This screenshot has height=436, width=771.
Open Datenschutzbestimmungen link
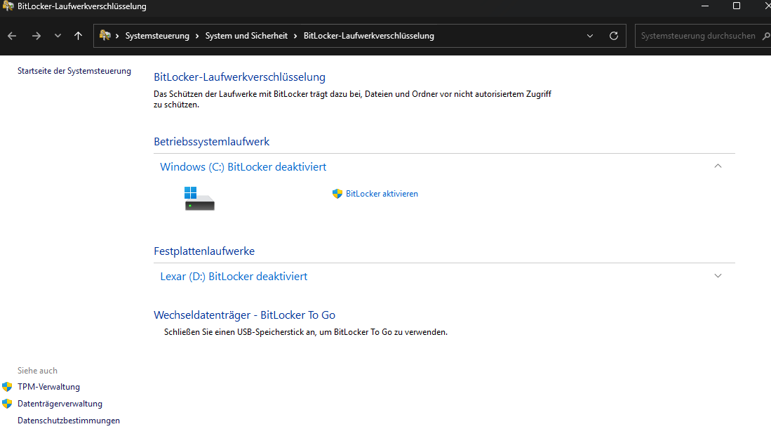coord(69,421)
